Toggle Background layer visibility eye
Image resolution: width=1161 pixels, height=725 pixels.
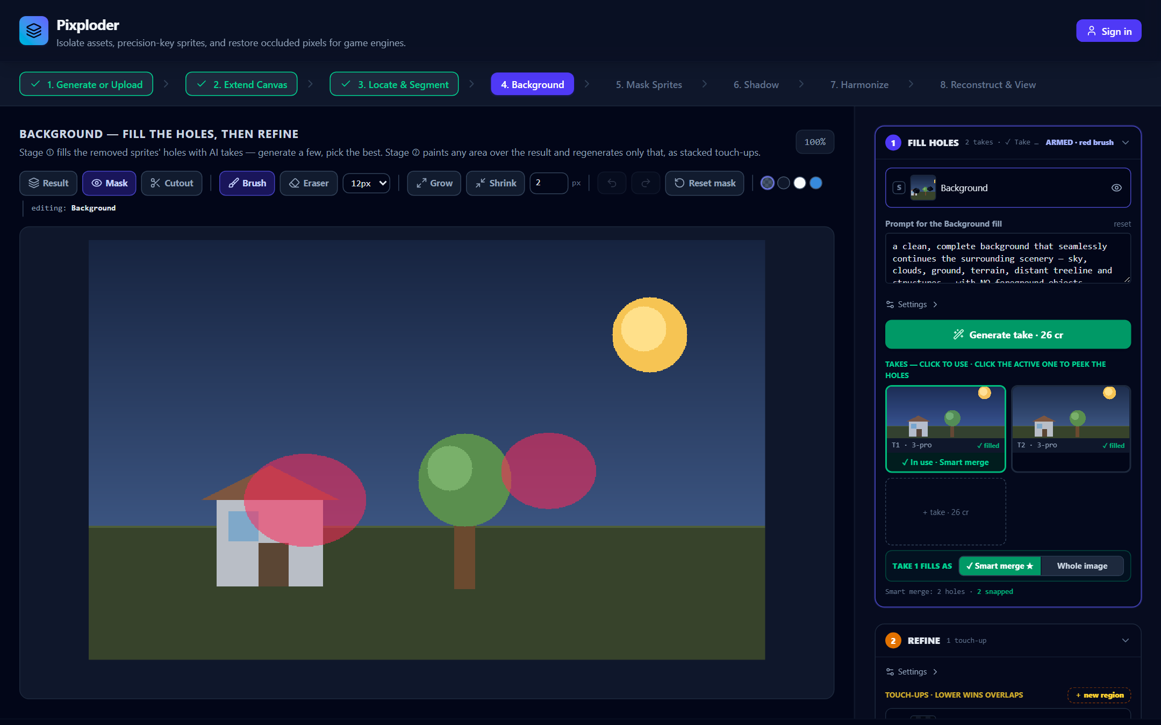tap(1116, 188)
